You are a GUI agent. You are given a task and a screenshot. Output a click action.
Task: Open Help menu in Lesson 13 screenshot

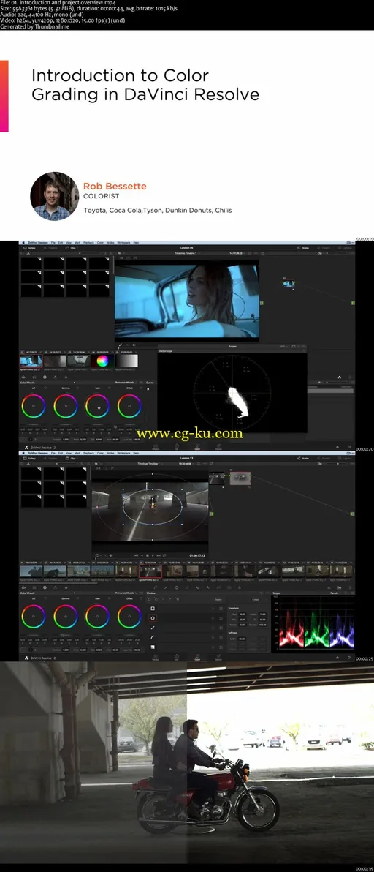tap(136, 453)
